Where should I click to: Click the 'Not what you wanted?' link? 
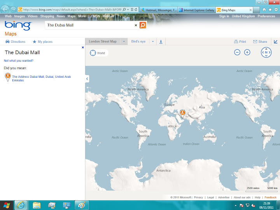(19, 61)
